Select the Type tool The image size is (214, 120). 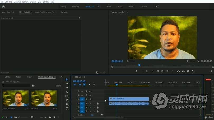[67, 109]
